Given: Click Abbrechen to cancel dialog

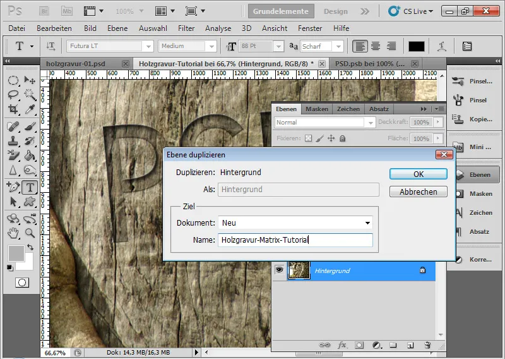Looking at the screenshot, I should (x=419, y=192).
